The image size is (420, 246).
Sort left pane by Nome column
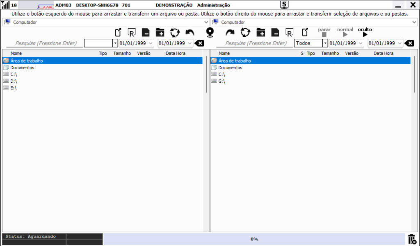point(16,53)
